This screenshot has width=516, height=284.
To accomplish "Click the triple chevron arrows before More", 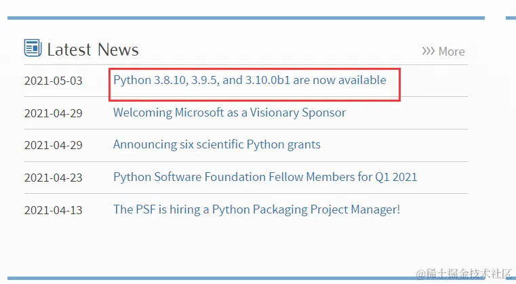I will click(428, 51).
